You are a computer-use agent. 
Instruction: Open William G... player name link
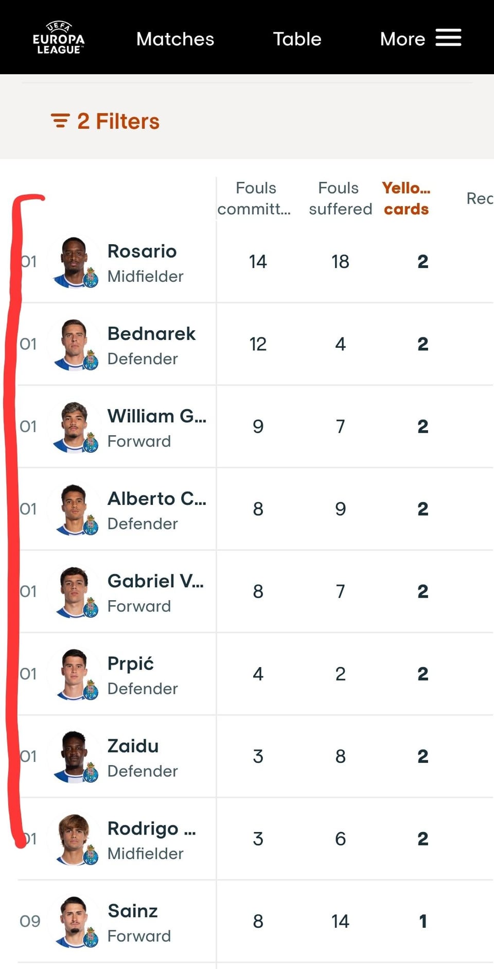coord(156,416)
